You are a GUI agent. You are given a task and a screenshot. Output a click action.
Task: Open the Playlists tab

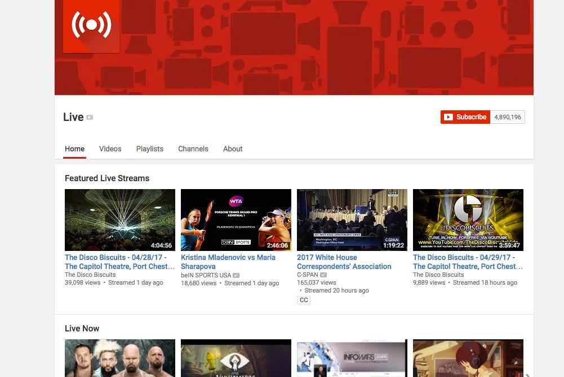150,149
